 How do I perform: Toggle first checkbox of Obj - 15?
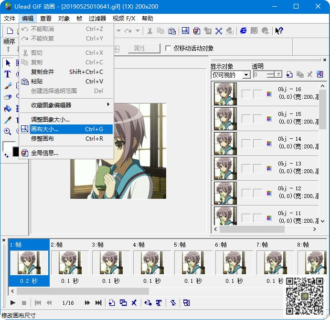pos(246,119)
